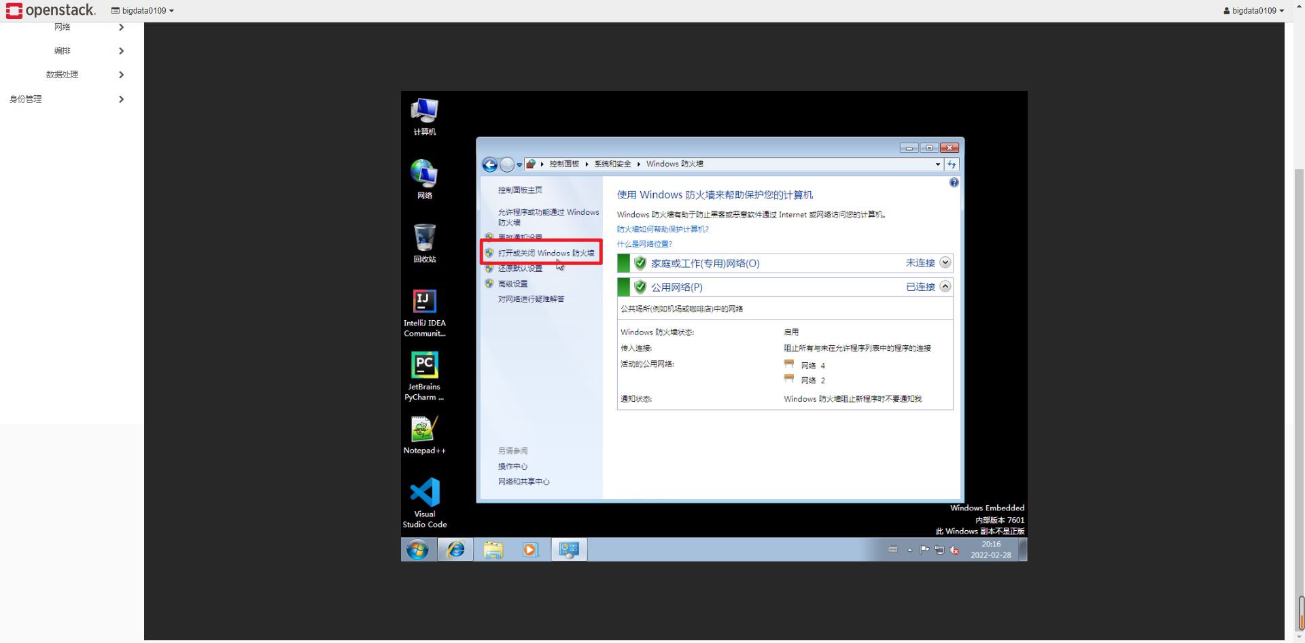Select 网络 2 active network entry
This screenshot has width=1305, height=643.
[x=805, y=380]
